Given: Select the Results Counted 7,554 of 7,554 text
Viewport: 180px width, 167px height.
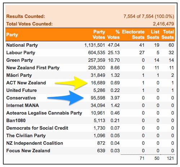Looking at the screenshot, I should 149,17.
